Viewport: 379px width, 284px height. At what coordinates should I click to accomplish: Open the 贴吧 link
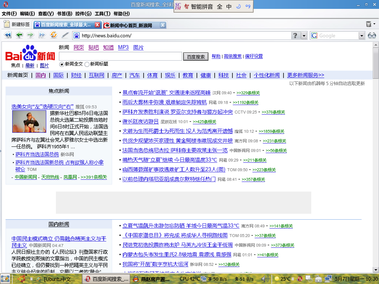94,47
